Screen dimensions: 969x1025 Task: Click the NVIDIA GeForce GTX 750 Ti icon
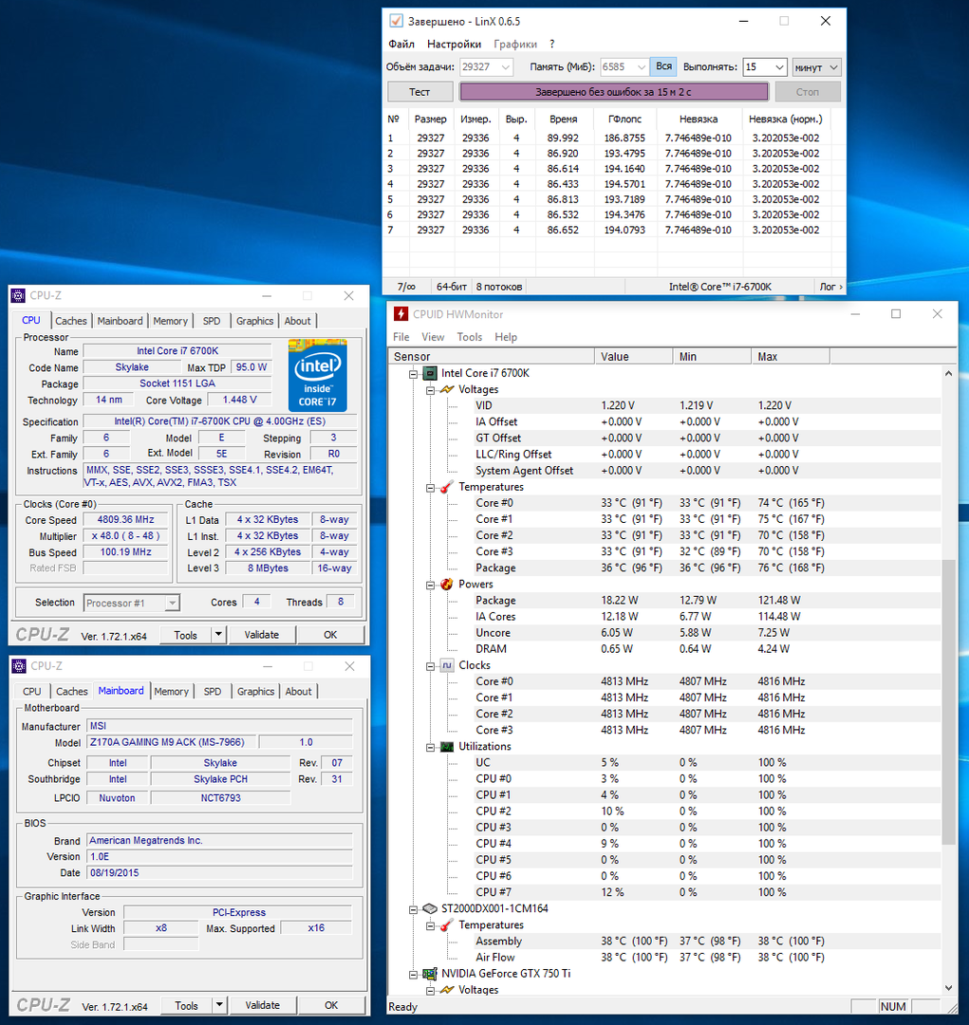tap(429, 974)
